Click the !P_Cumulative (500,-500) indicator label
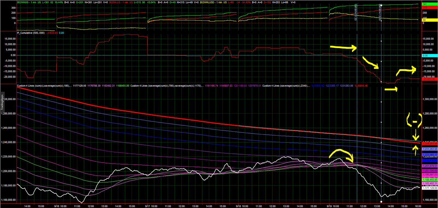 [31, 33]
